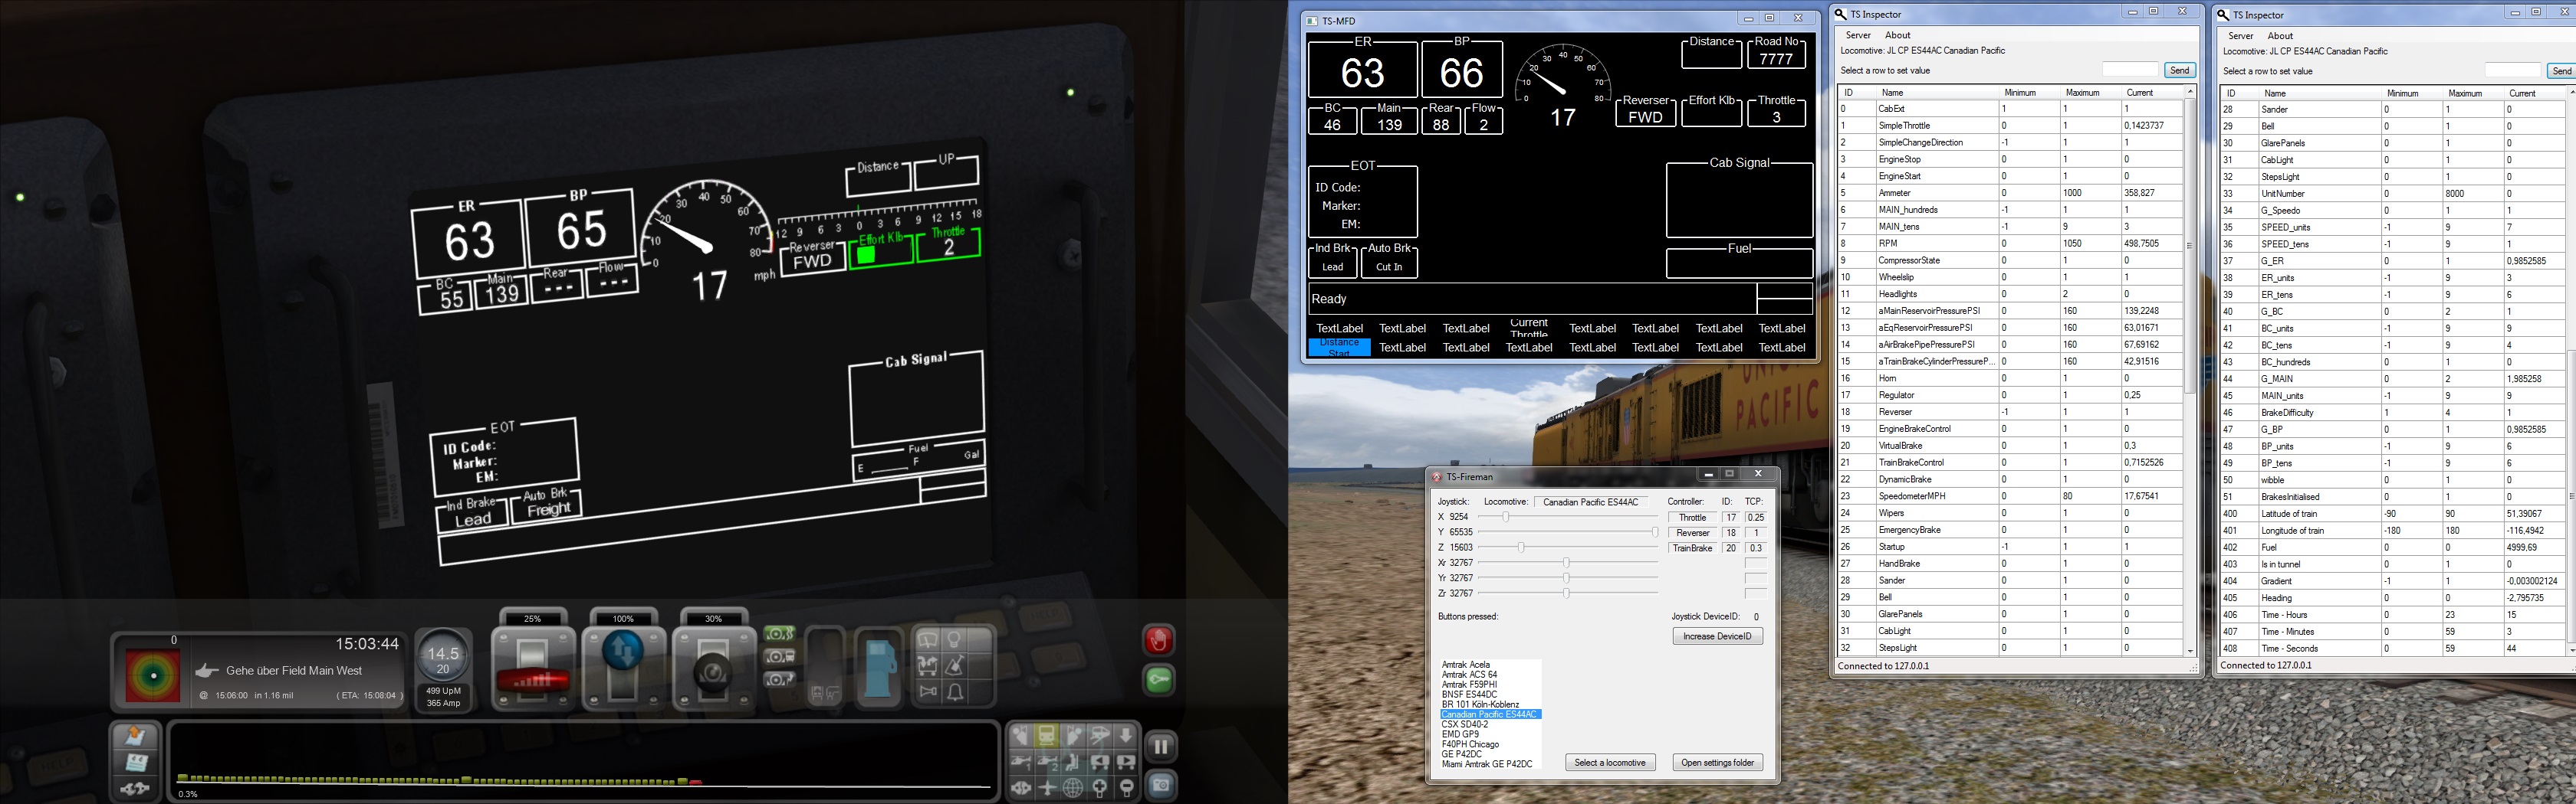Open Server menu in left TS Inspector
2576x804 pixels.
pos(1858,35)
